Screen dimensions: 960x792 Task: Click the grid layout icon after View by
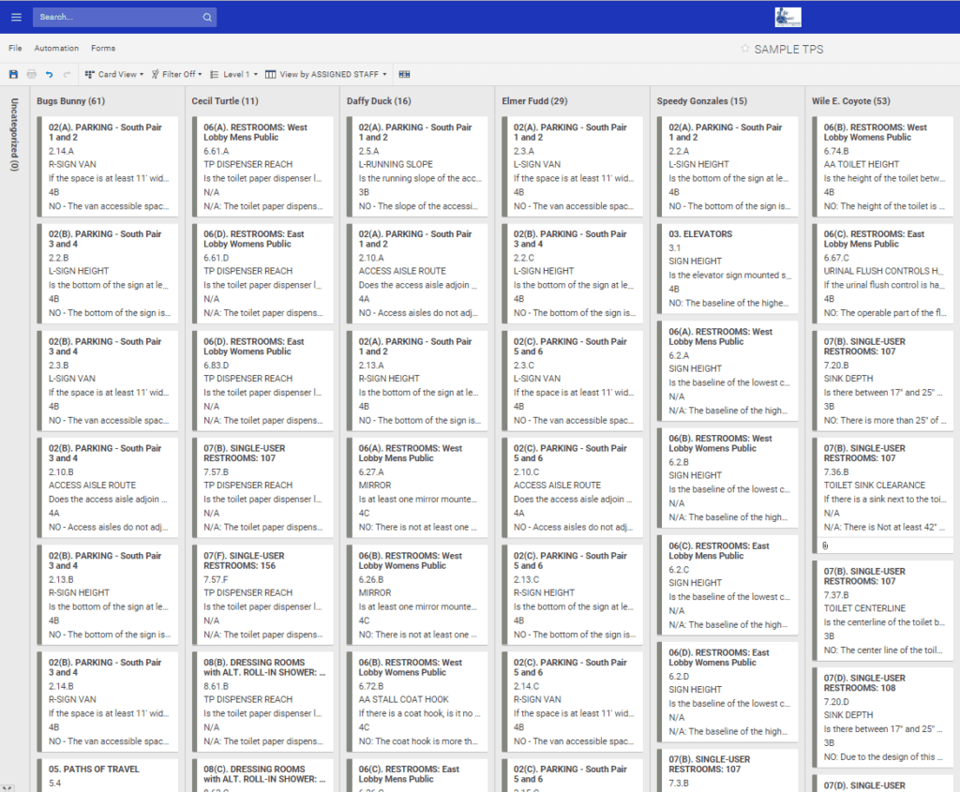(404, 74)
